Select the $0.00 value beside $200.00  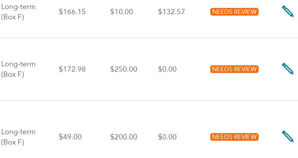point(167,137)
